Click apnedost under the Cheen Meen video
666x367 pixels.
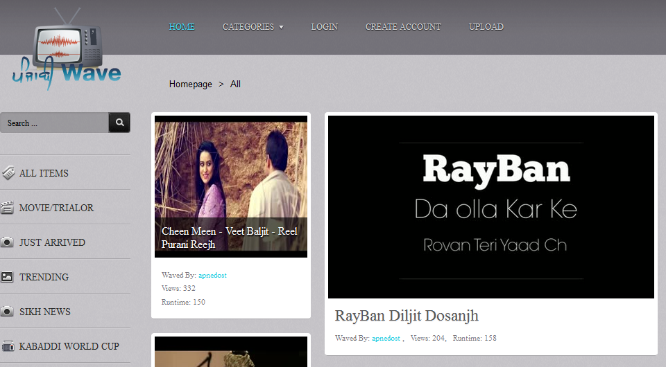(x=212, y=275)
